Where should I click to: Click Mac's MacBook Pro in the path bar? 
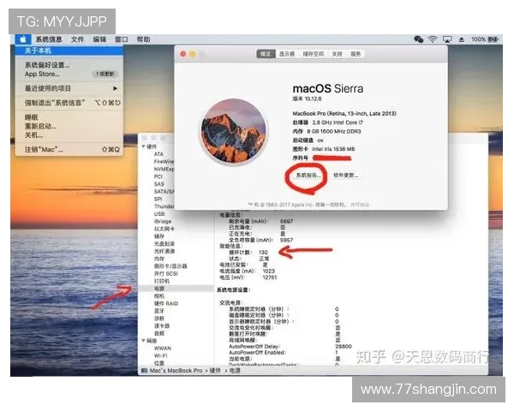(176, 371)
